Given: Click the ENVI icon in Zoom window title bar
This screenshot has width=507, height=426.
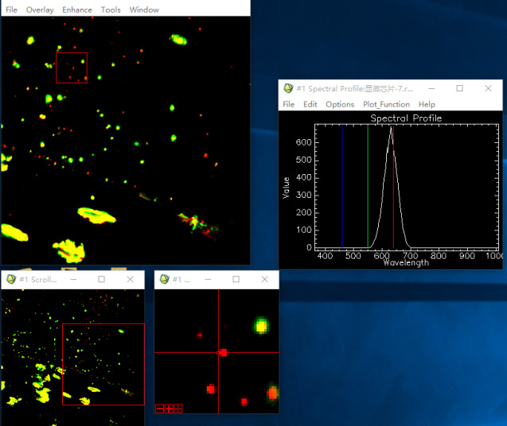Looking at the screenshot, I should coord(165,280).
